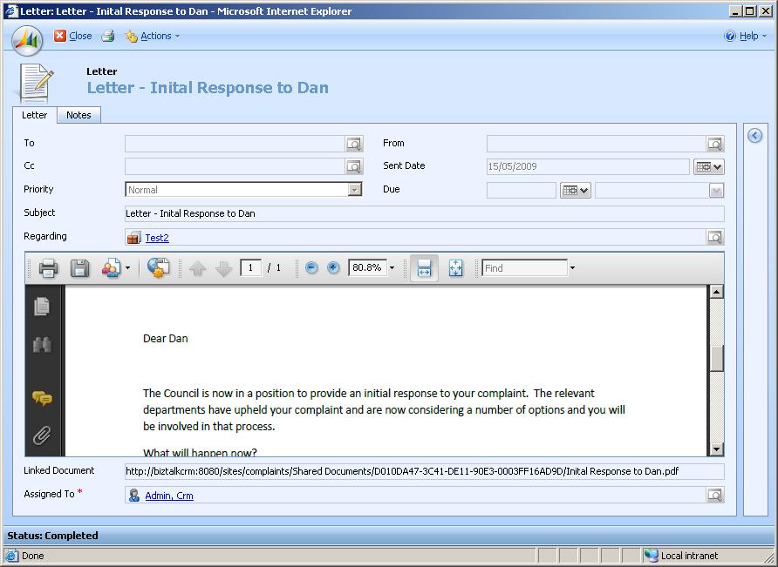
Task: Click the Microsoft Dynamics CRM logo orb
Action: click(27, 40)
